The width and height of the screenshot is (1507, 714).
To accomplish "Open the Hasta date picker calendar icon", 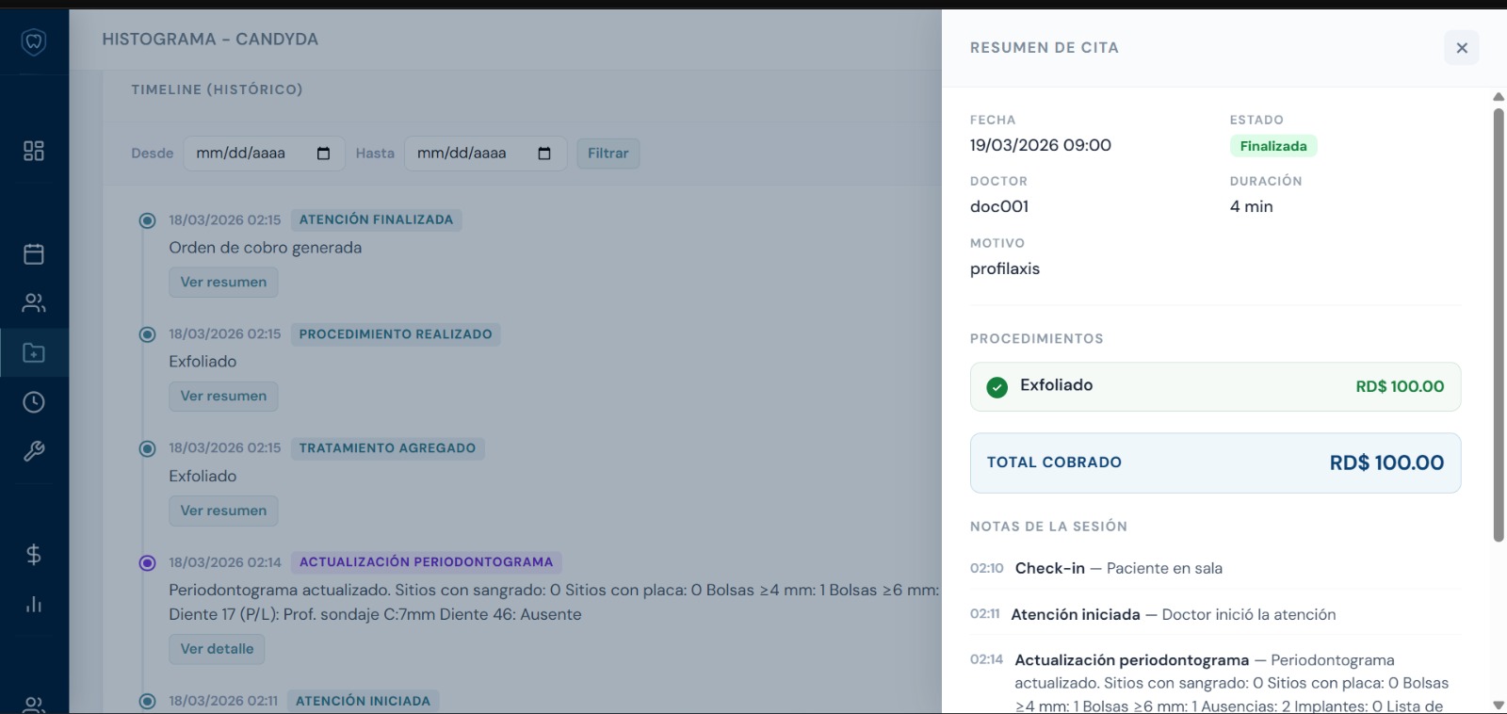I will click(x=543, y=154).
